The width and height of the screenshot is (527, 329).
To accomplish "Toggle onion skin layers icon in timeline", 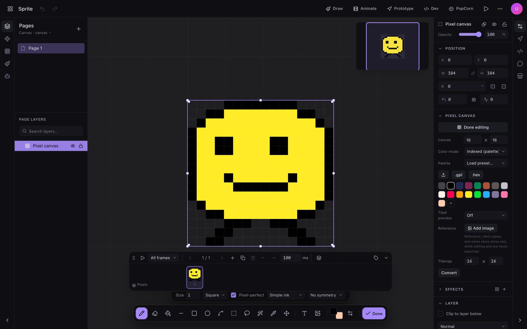I will click(x=319, y=258).
